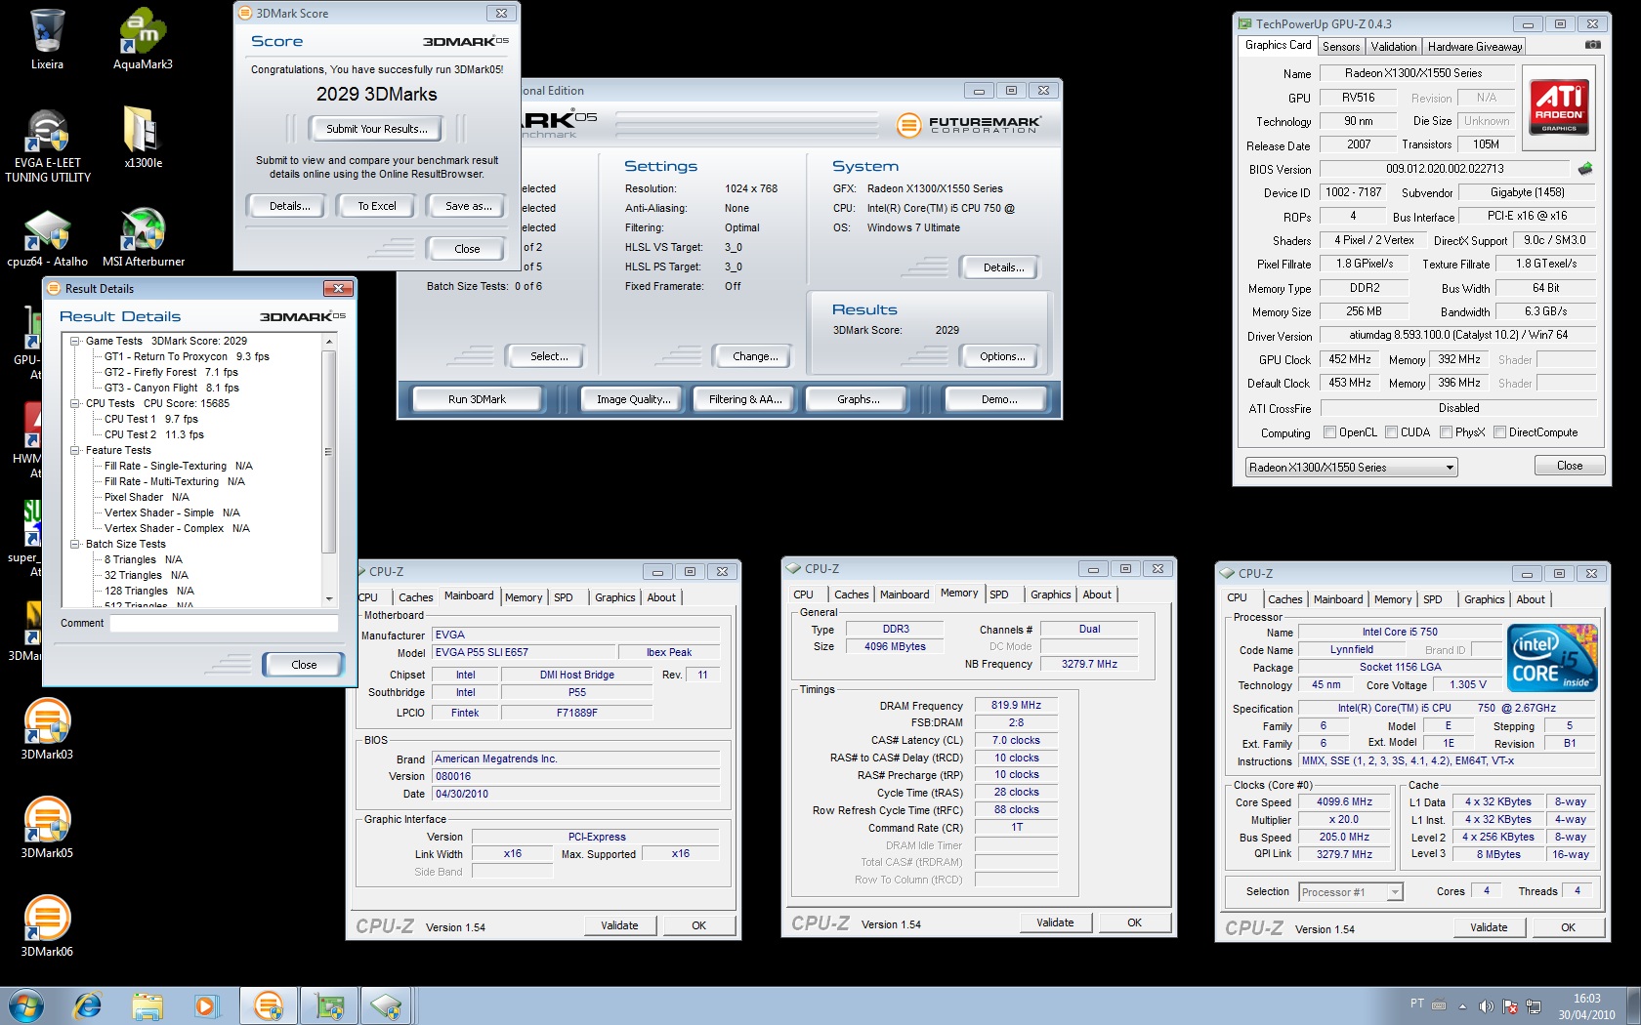Toggle the PhysX checkbox in GPU-Z

tap(1446, 432)
